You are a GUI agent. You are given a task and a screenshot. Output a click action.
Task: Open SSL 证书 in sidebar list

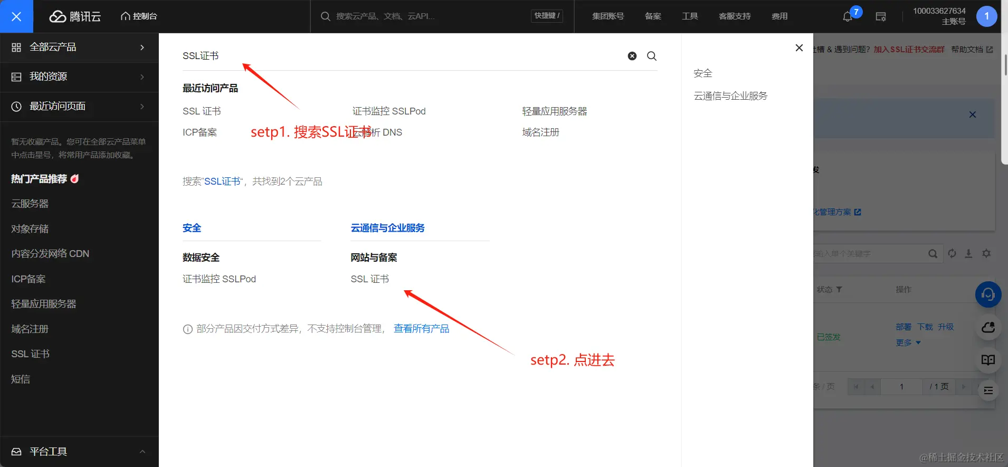coord(31,354)
